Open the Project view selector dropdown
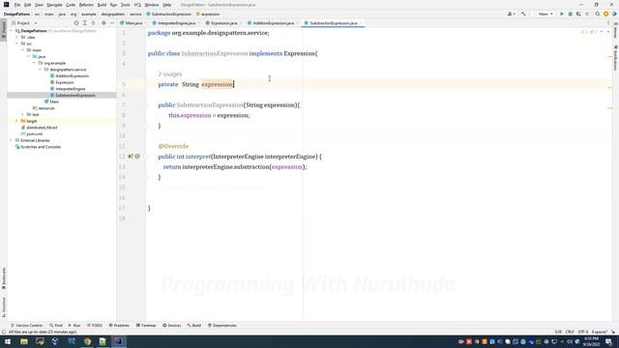The image size is (619, 348). pyautogui.click(x=24, y=23)
